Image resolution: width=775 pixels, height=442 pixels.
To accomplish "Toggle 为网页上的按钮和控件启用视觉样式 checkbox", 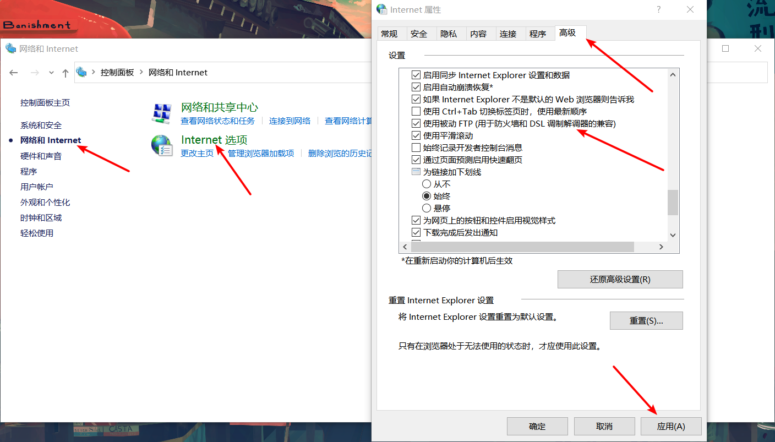I will [x=416, y=220].
